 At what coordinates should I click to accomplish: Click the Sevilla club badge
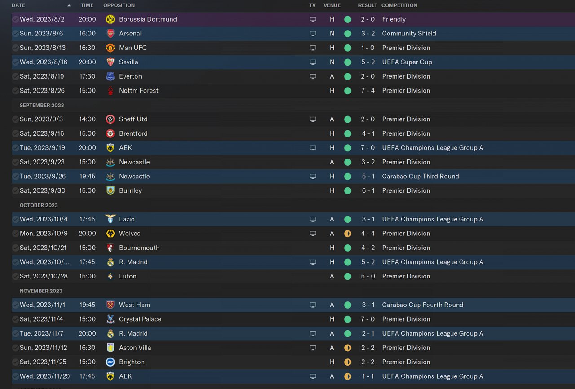click(x=110, y=62)
